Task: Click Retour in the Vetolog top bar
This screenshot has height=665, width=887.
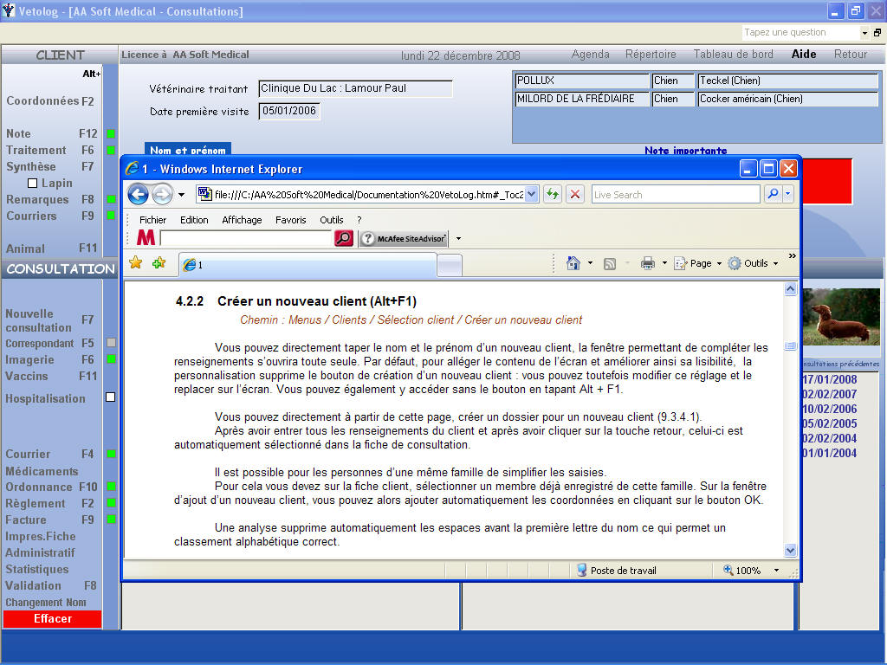Action: pos(851,55)
